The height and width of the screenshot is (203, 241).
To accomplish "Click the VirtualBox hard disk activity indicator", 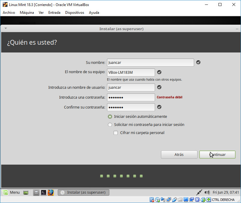I will 152,200.
